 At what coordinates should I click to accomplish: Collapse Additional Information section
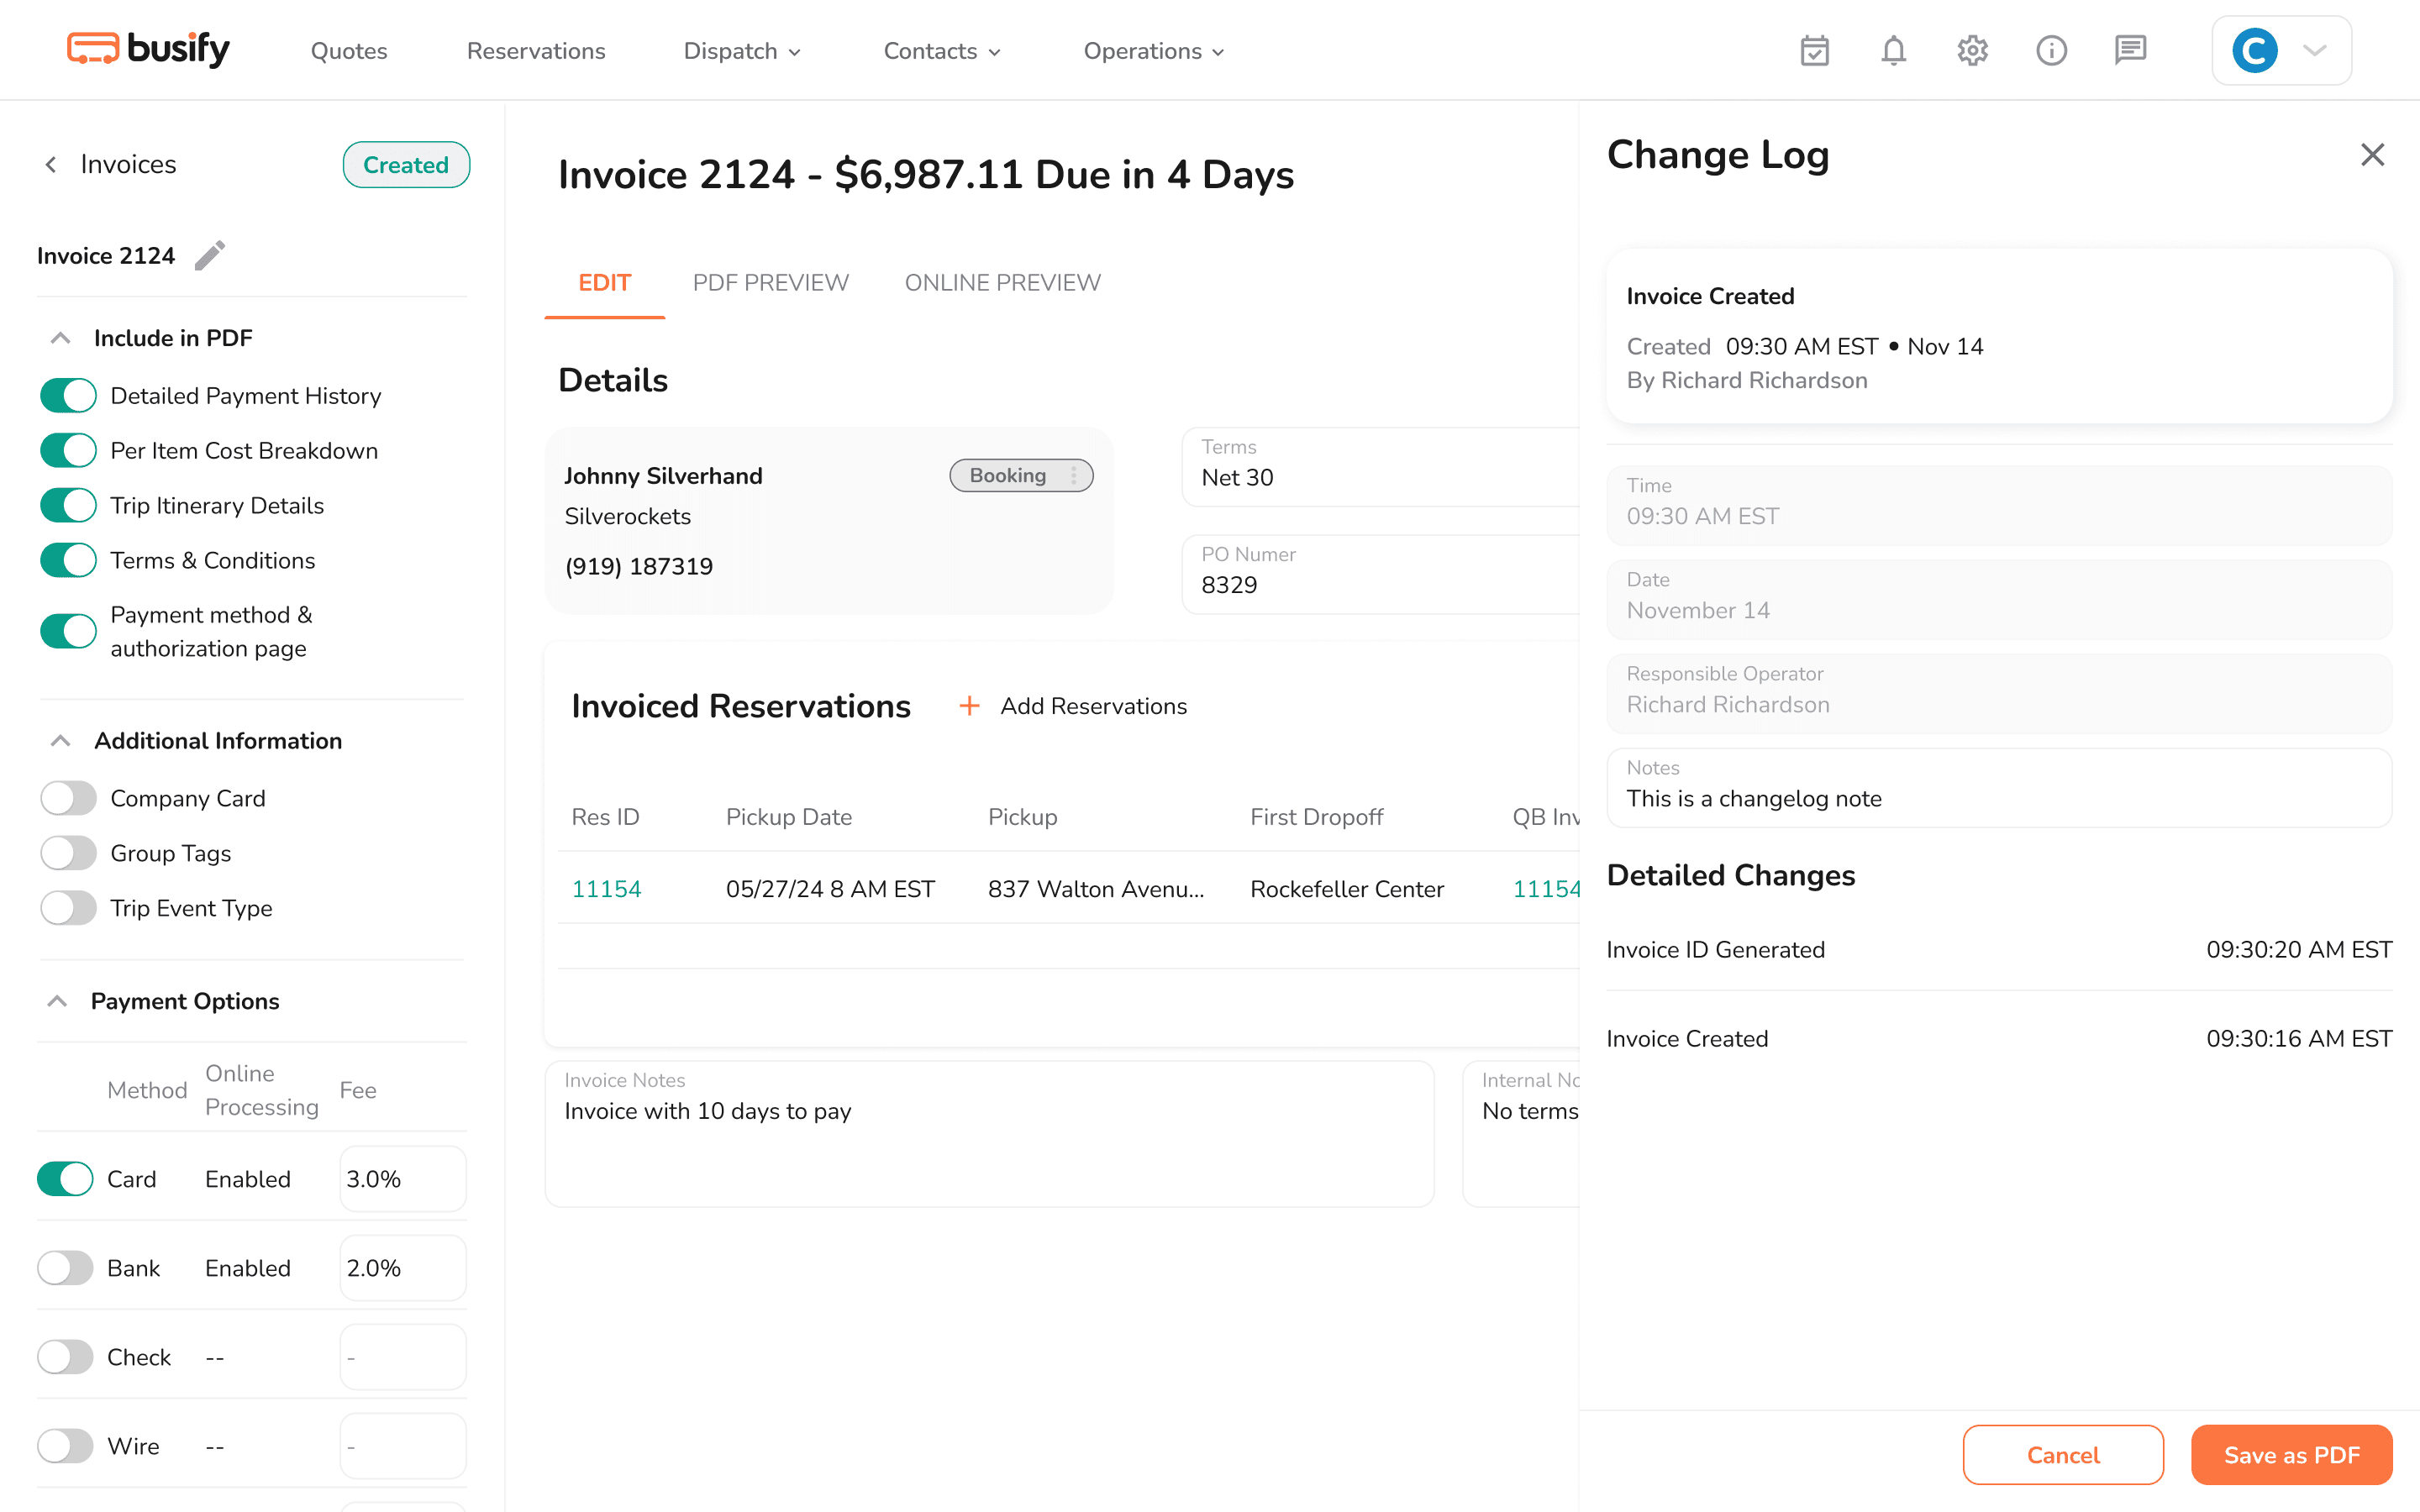tap(60, 741)
